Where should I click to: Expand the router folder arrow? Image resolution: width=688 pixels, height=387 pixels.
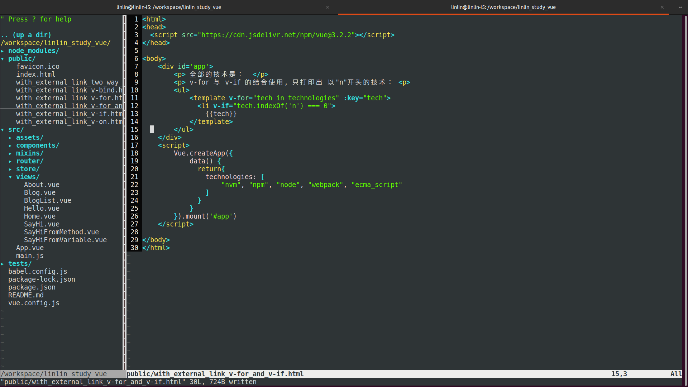10,161
